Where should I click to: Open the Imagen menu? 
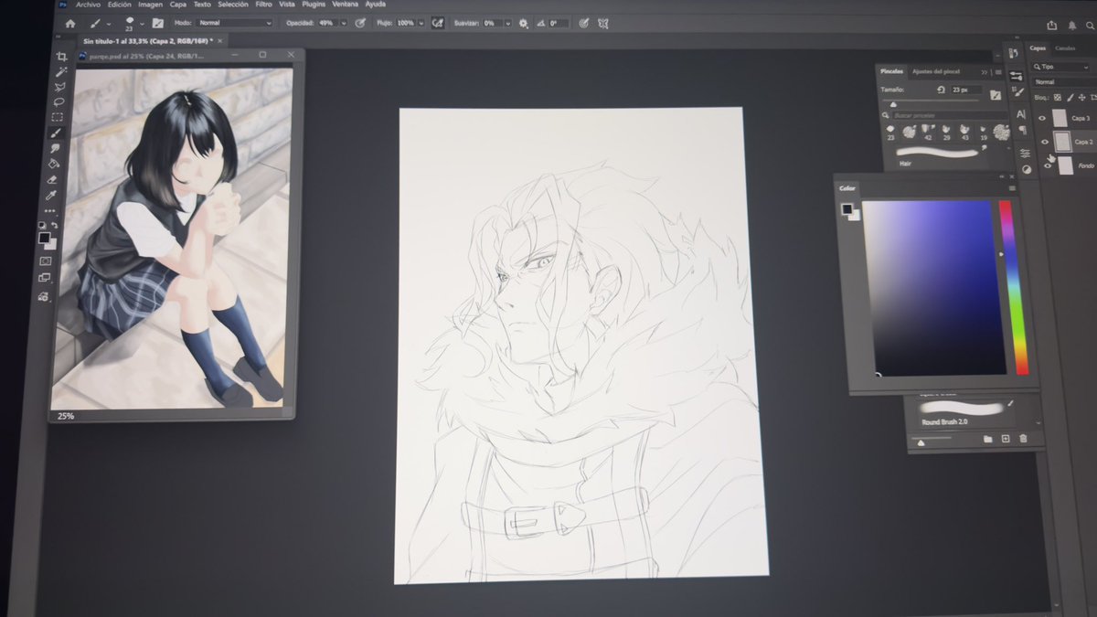click(x=150, y=5)
